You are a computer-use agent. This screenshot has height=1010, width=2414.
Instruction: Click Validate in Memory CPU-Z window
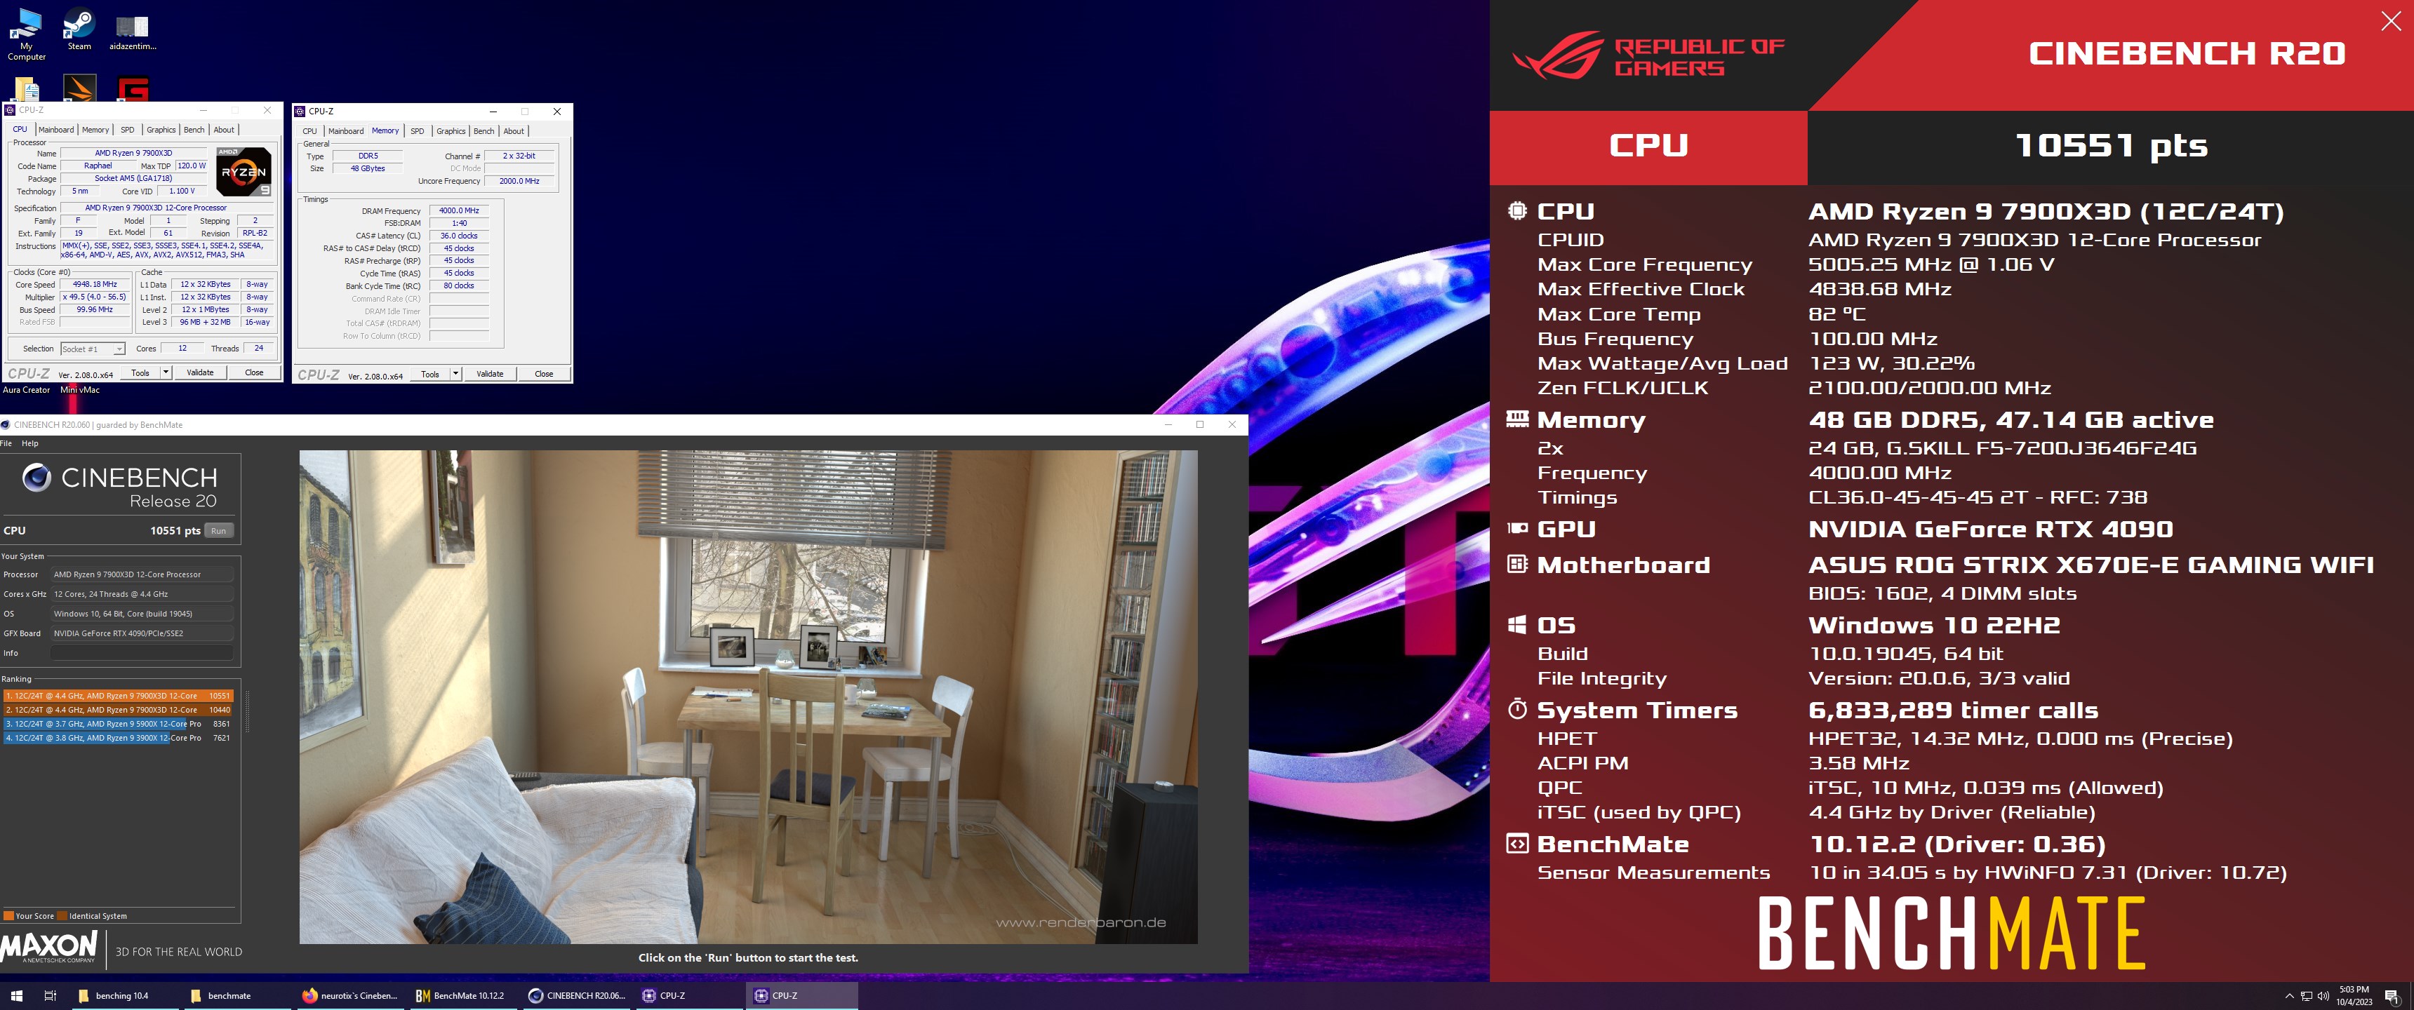490,374
